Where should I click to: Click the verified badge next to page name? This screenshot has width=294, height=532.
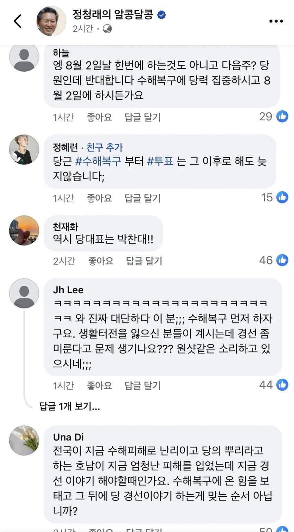click(x=161, y=15)
